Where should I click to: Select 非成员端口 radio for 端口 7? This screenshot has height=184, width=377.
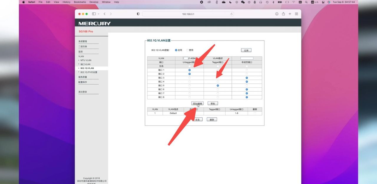click(x=247, y=93)
